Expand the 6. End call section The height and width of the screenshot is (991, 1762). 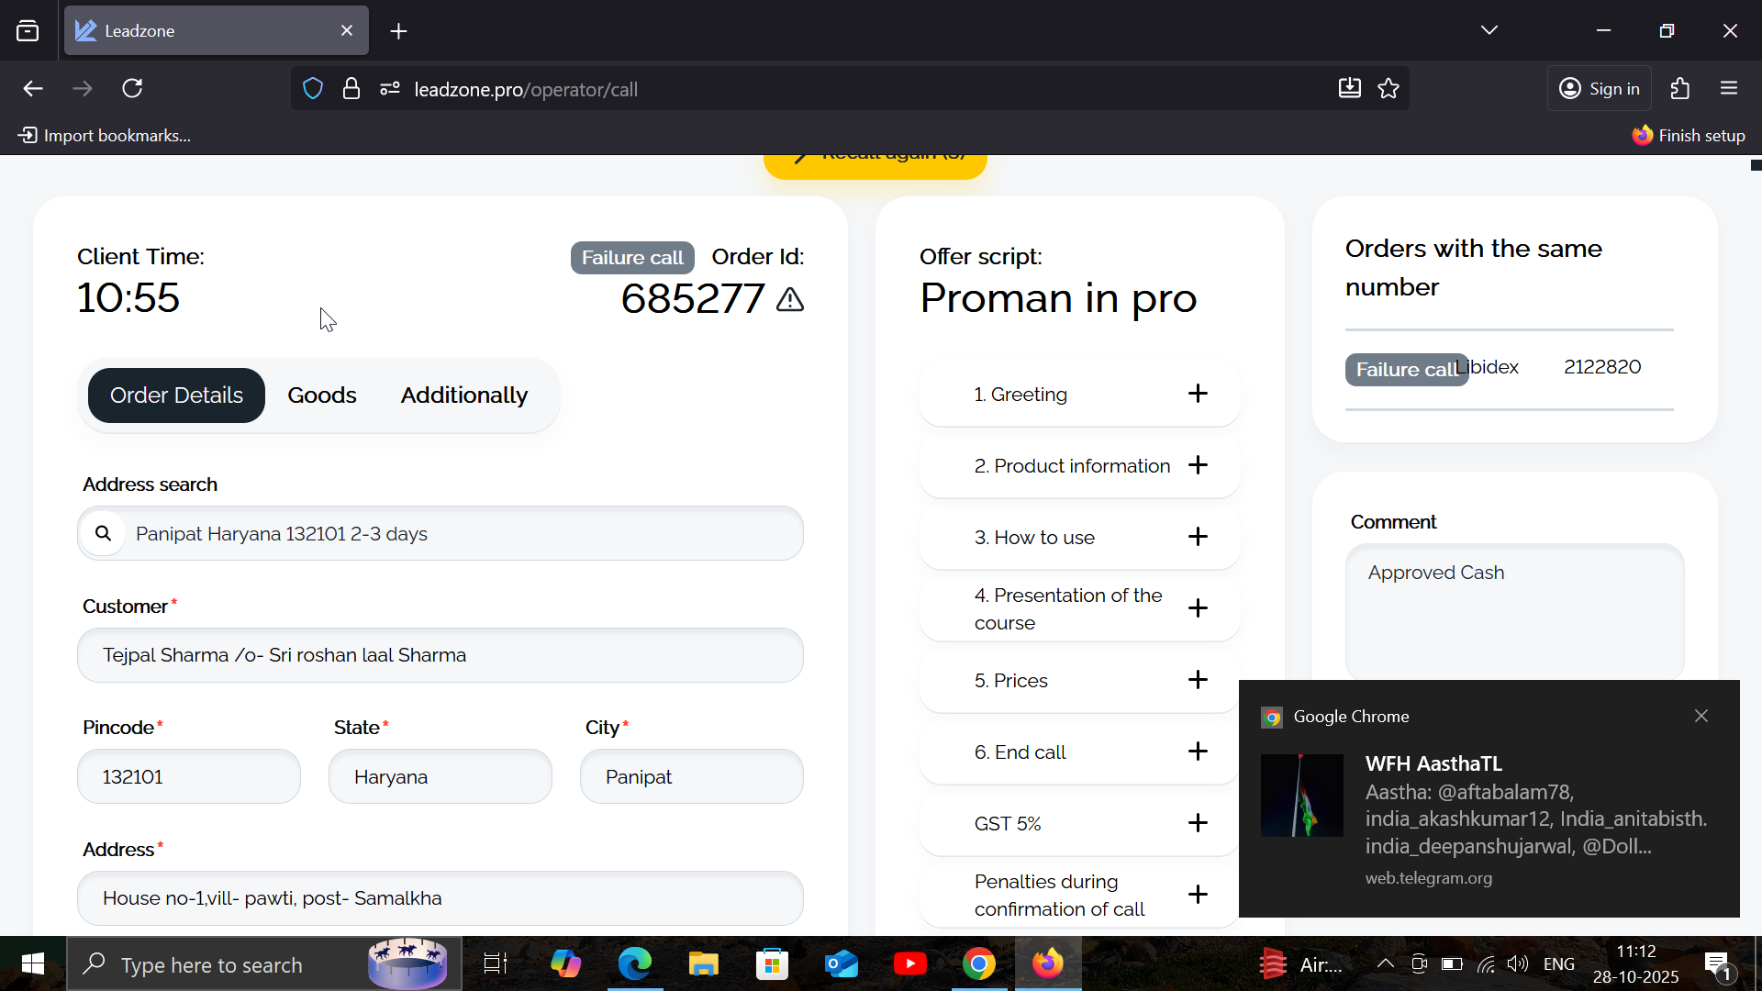(1198, 752)
